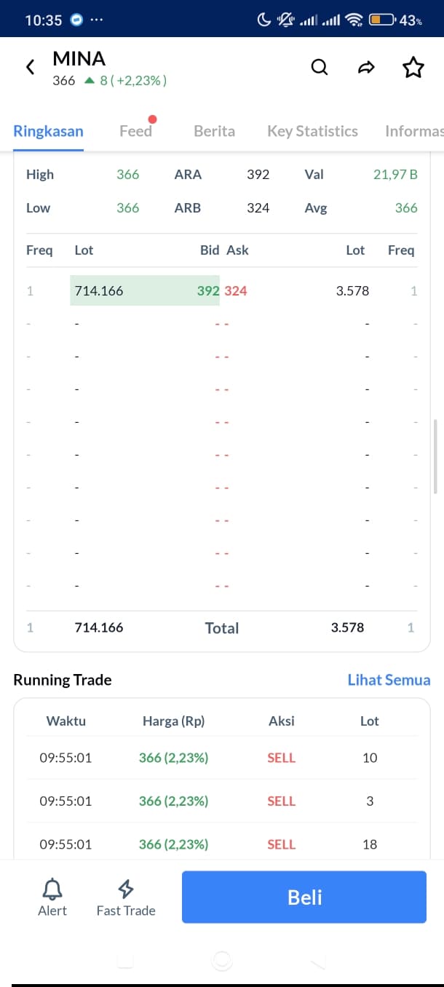Tap the battery indicator in status bar
Image resolution: width=444 pixels, height=987 pixels.
click(382, 20)
